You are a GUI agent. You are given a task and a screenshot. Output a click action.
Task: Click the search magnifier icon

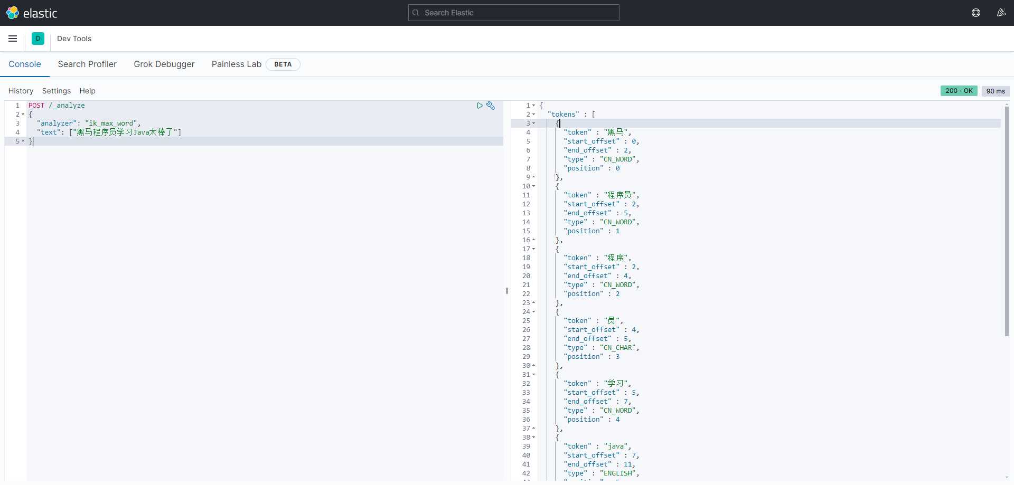pyautogui.click(x=416, y=13)
